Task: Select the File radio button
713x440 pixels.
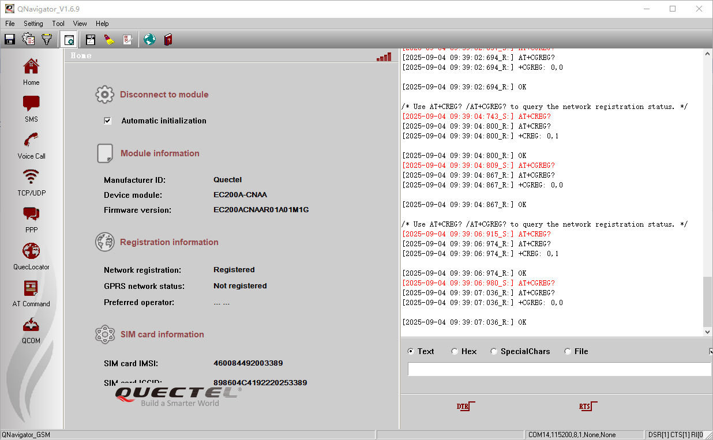Action: click(x=568, y=351)
